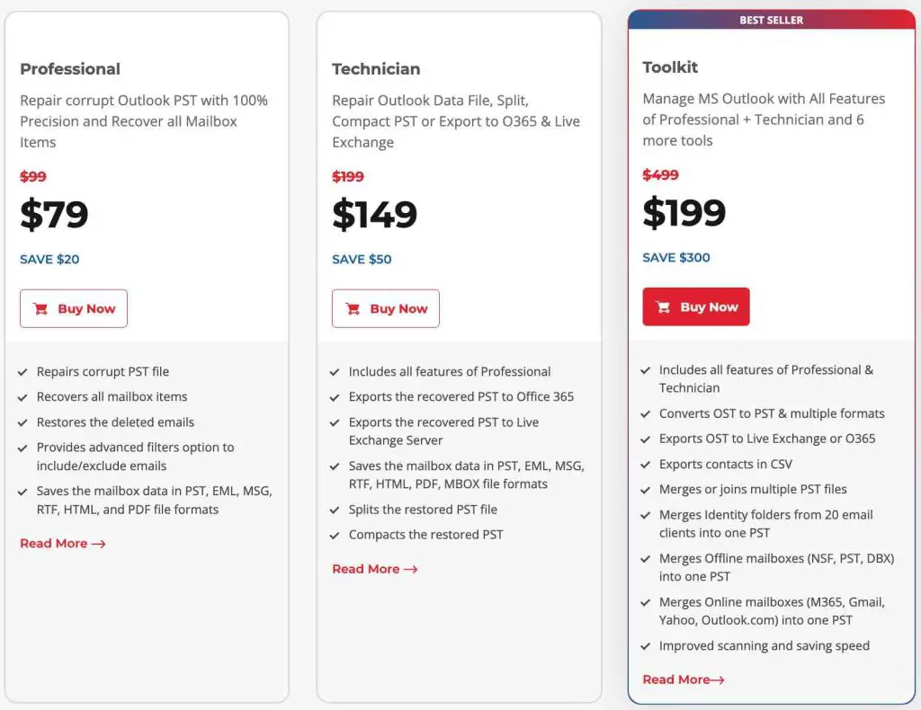Open Read More under Professional features
The image size is (921, 710).
63,544
